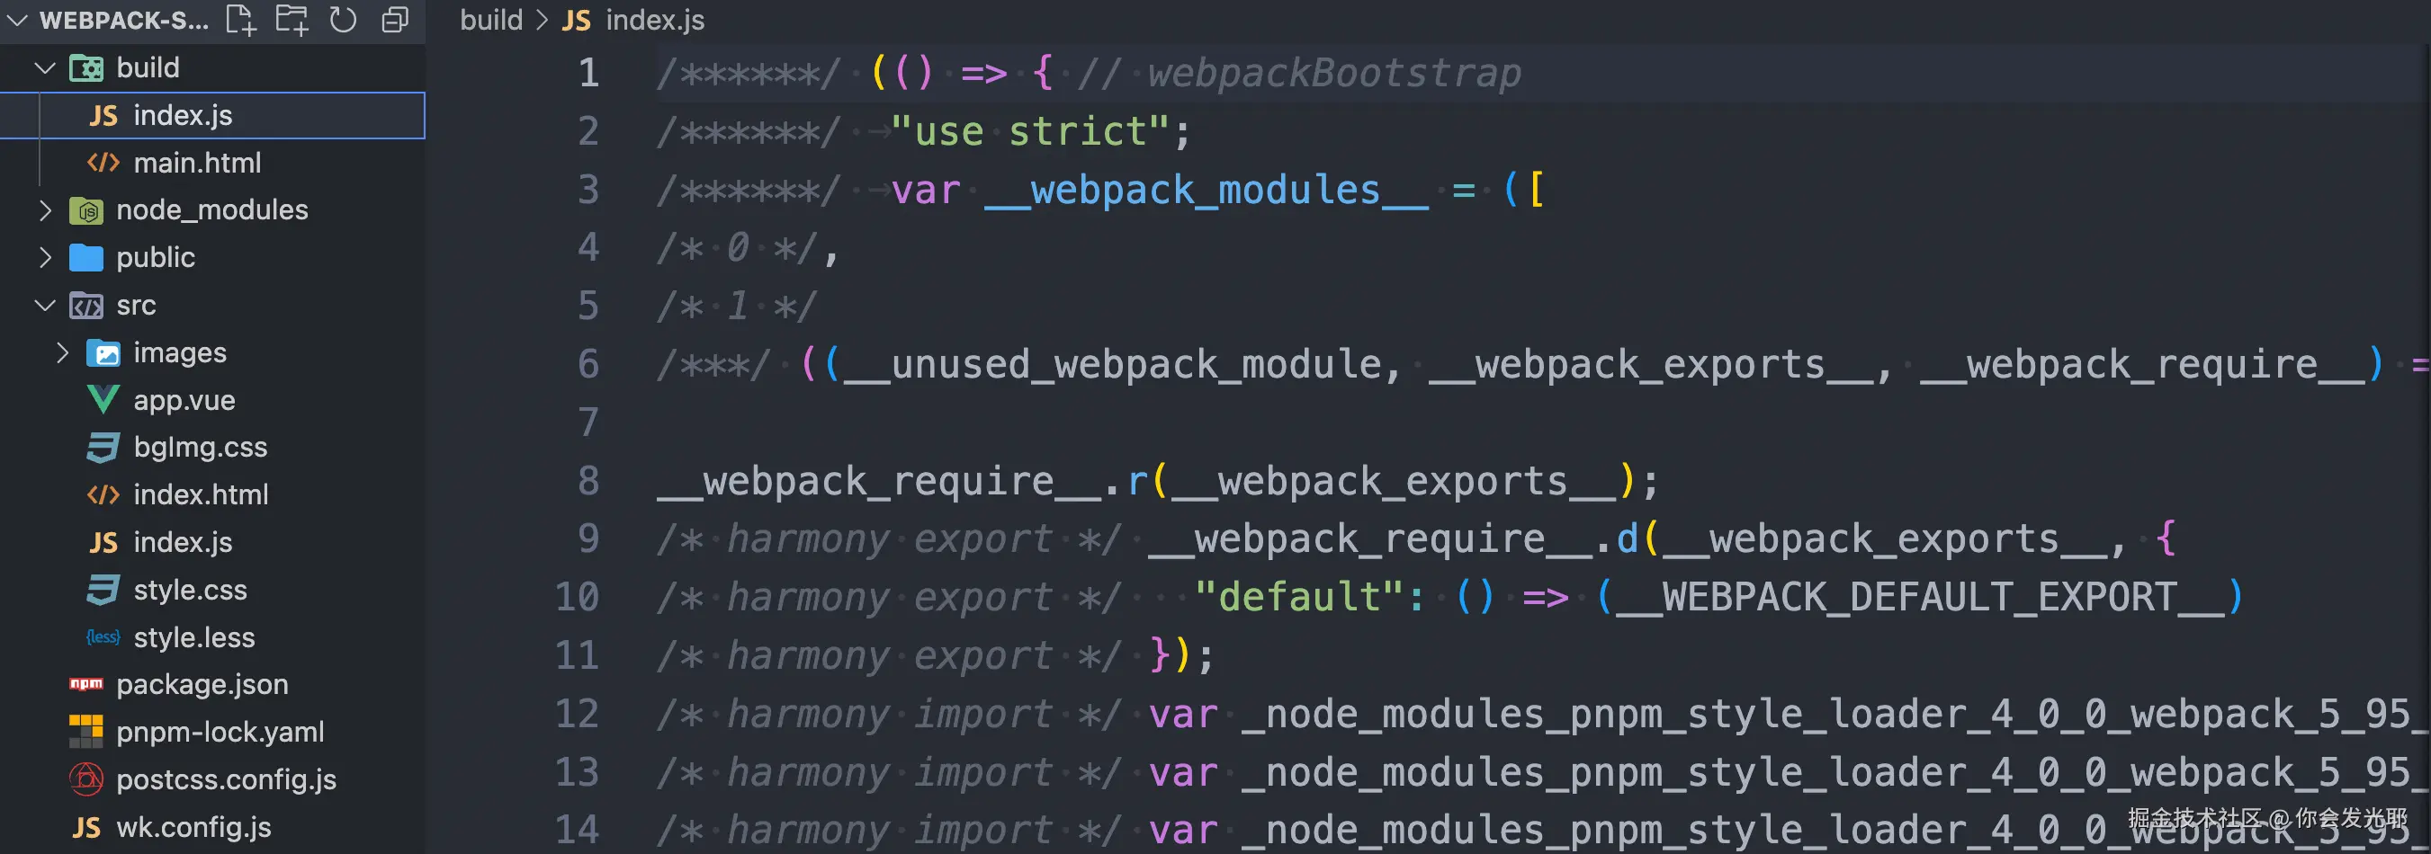The image size is (2431, 854).
Task: Open pnpm-lock.yaml file
Action: point(220,733)
